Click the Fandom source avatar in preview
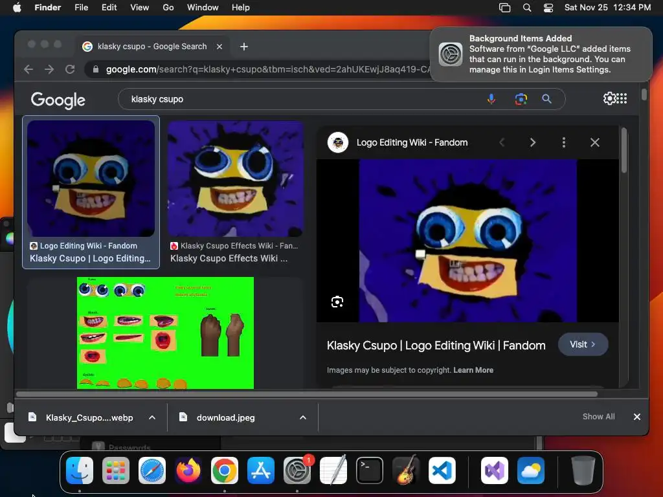Image resolution: width=663 pixels, height=497 pixels. click(338, 142)
